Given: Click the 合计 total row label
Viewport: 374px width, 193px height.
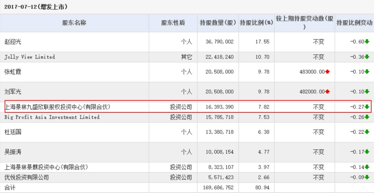Looking at the screenshot, I should [10, 187].
